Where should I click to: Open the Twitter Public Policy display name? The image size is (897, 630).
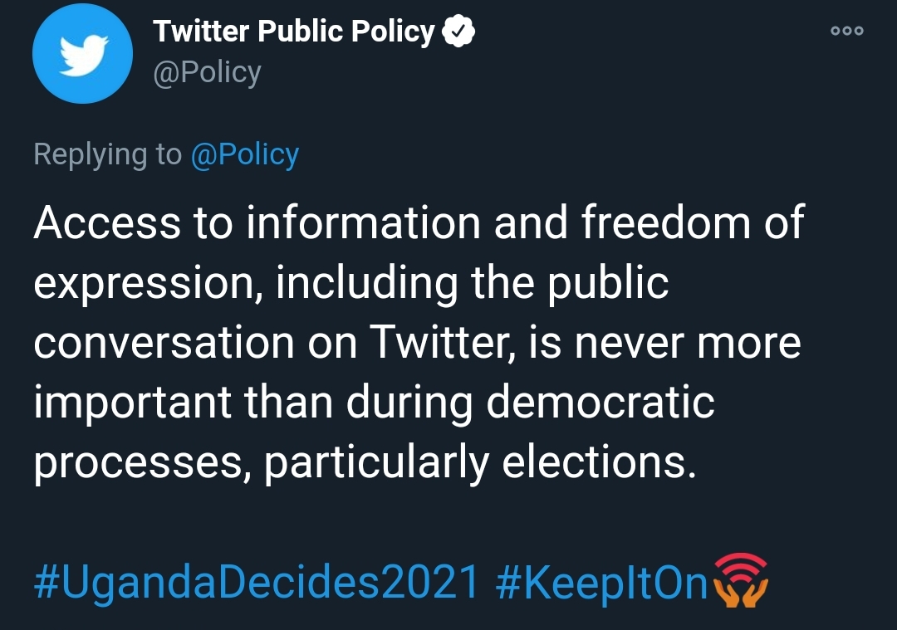294,31
